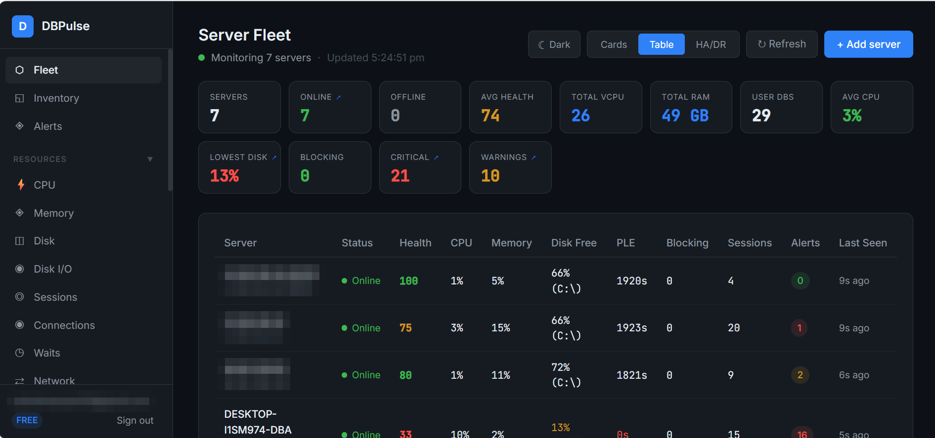Click the Fleet hexagon icon in sidebar
The image size is (935, 438).
click(20, 70)
